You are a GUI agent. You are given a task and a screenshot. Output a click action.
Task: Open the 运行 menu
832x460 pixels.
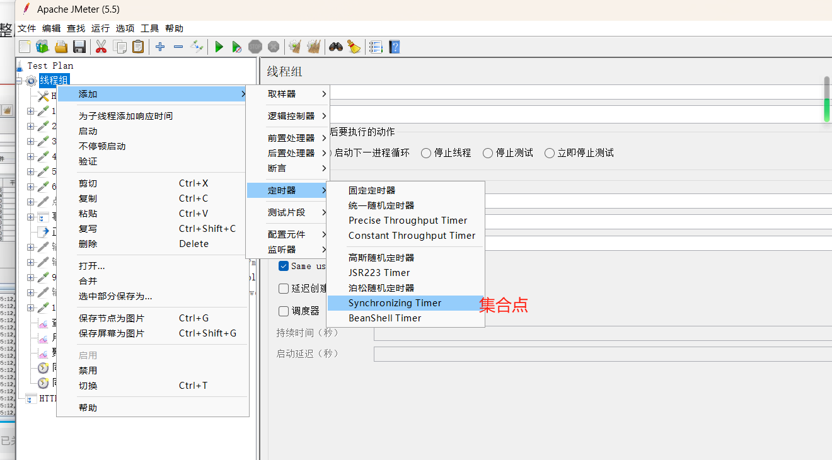pos(100,28)
